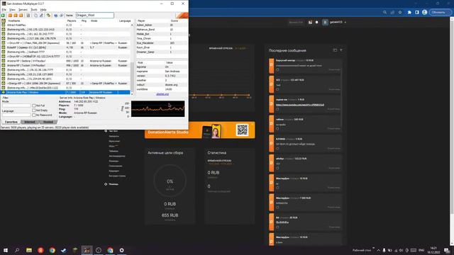Switch to the Hosted tab
454x255 pixels.
point(48,122)
